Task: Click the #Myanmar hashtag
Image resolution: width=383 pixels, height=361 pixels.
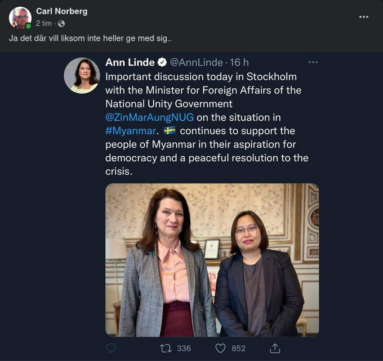Action: pyautogui.click(x=131, y=130)
